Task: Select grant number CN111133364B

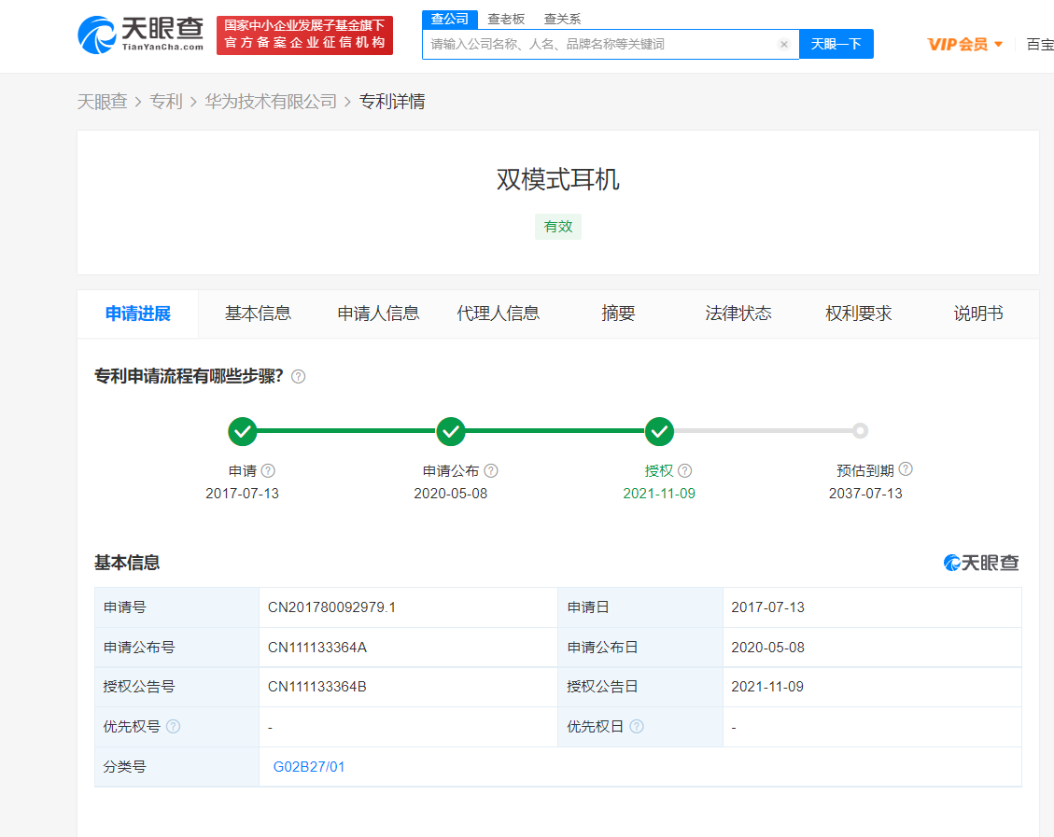Action: pyautogui.click(x=317, y=687)
